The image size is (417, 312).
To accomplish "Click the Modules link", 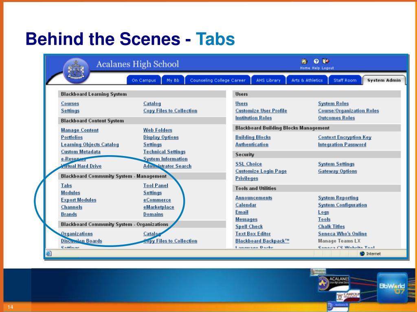I will click(x=70, y=193).
